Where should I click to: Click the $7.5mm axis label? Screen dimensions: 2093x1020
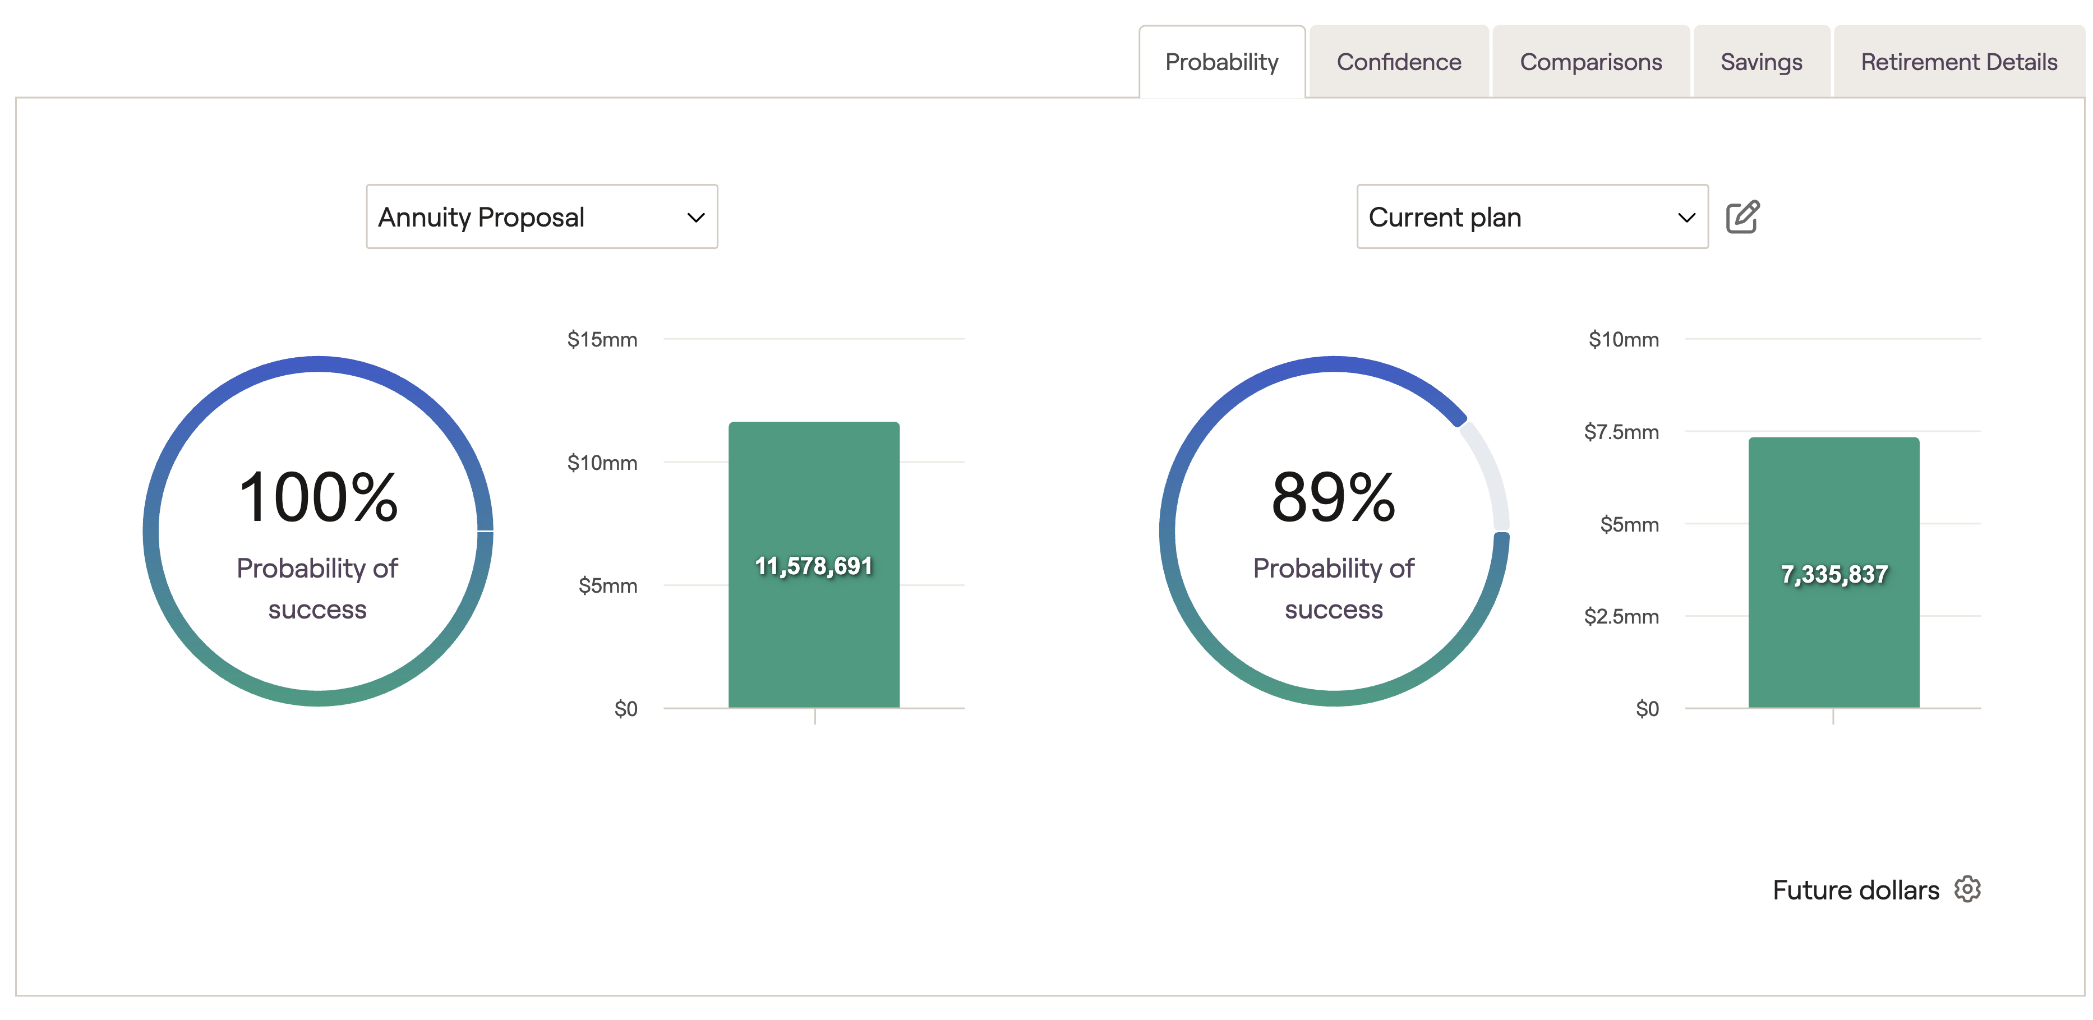pos(1621,432)
